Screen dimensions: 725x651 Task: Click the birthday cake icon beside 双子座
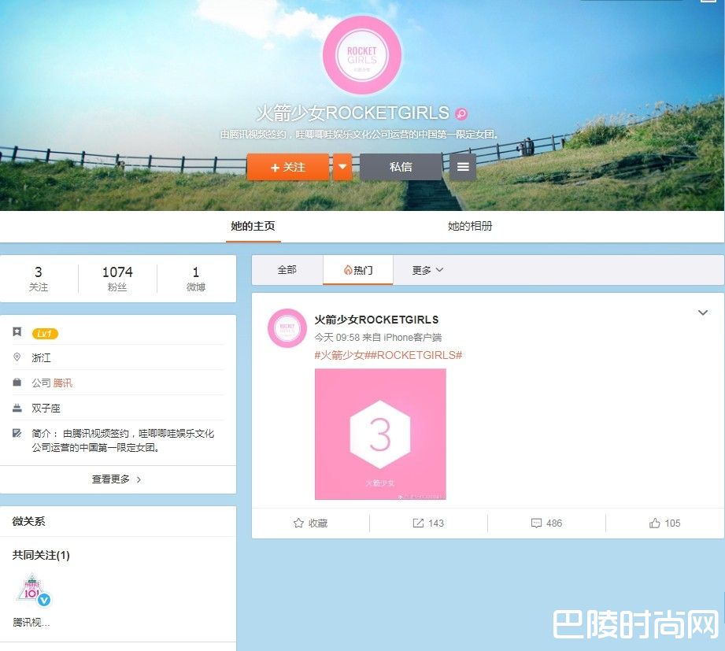17,407
